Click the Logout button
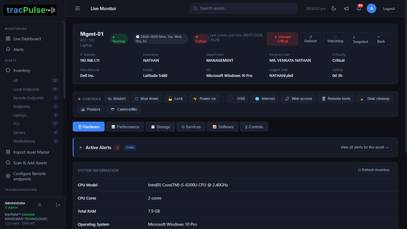 [x=389, y=9]
